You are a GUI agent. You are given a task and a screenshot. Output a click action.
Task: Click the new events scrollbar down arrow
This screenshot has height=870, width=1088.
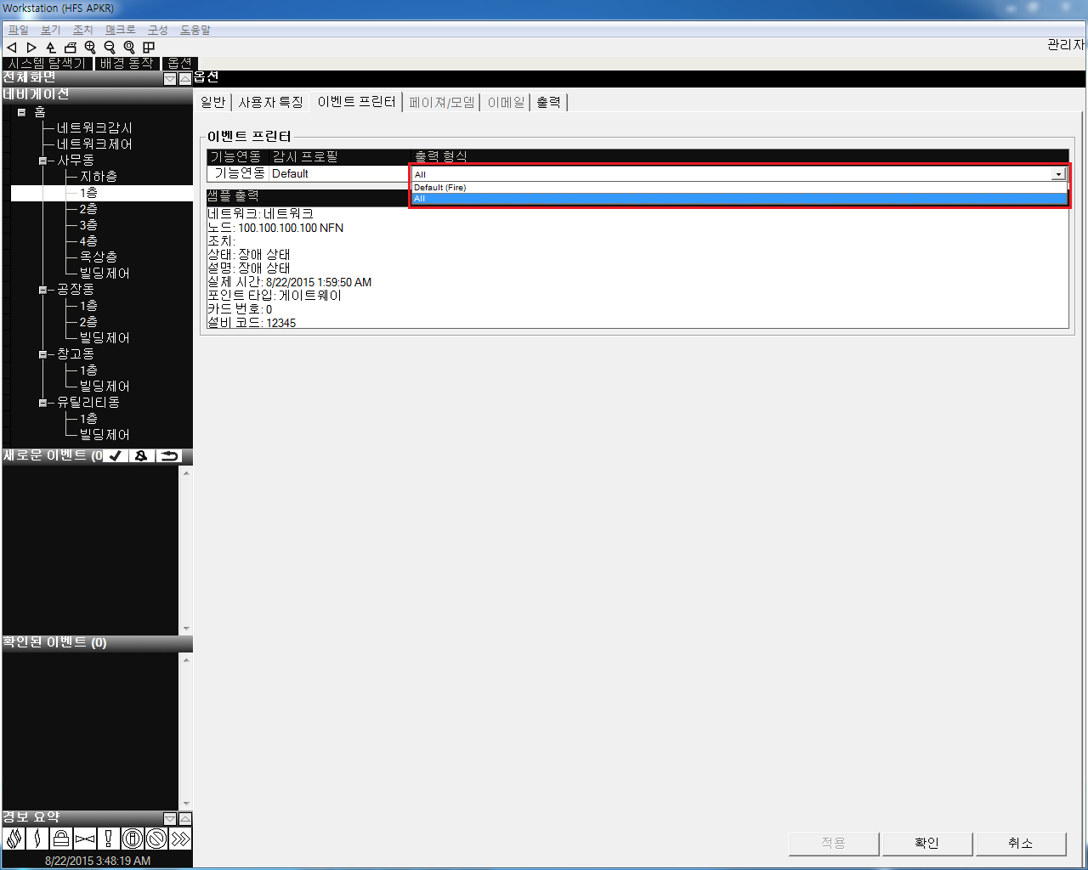[186, 629]
